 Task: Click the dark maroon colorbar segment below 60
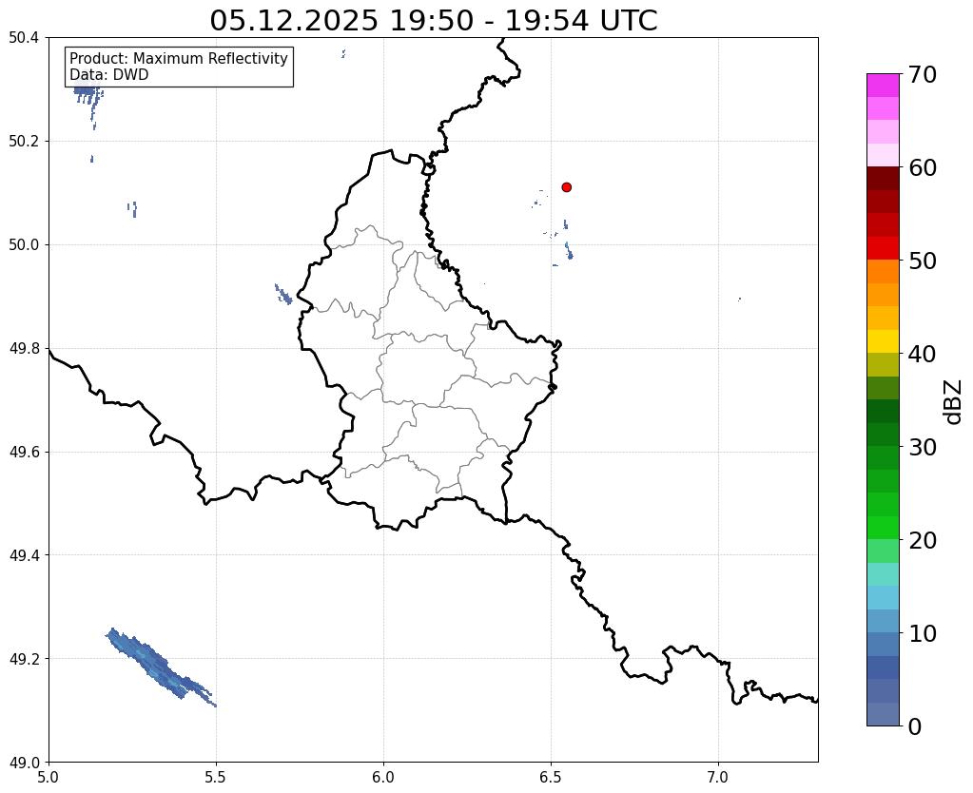pos(883,179)
